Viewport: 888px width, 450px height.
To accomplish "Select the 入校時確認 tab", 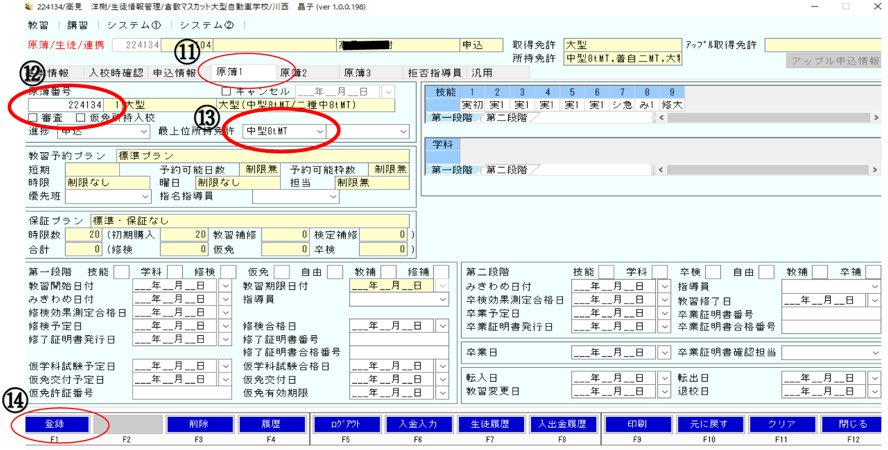I will [x=116, y=73].
